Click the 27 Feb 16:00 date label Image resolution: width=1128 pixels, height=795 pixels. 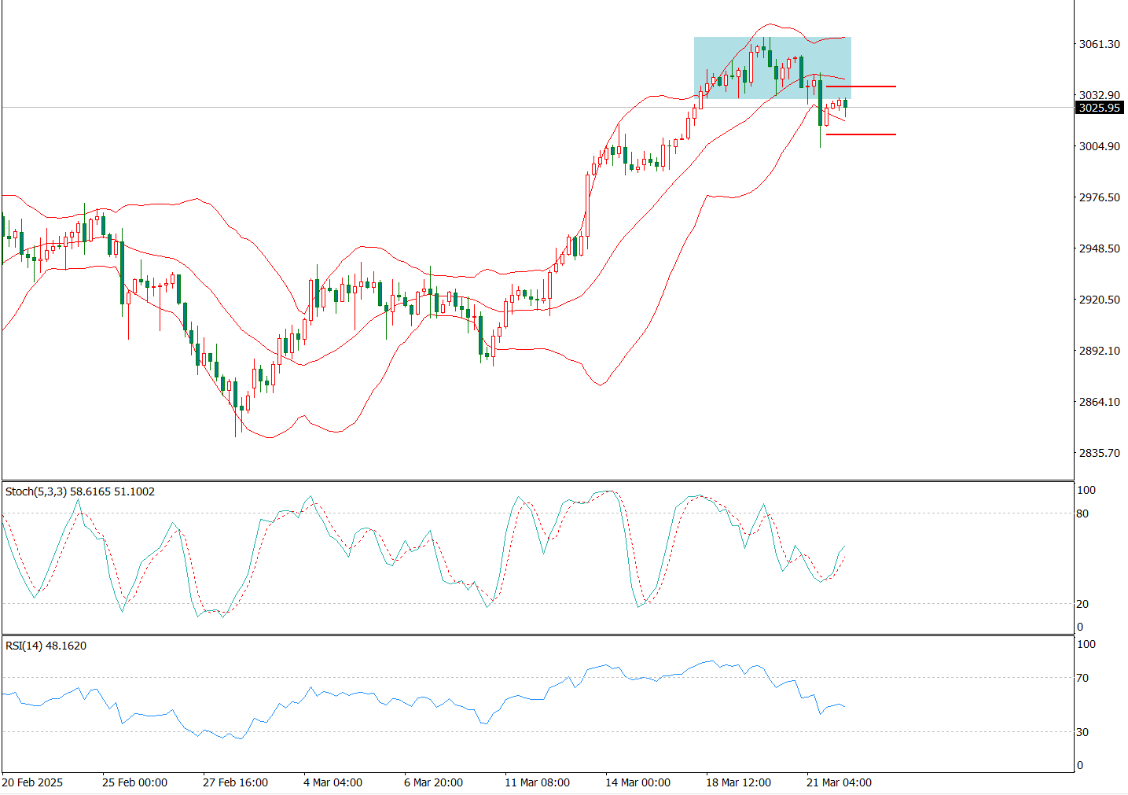coord(235,782)
